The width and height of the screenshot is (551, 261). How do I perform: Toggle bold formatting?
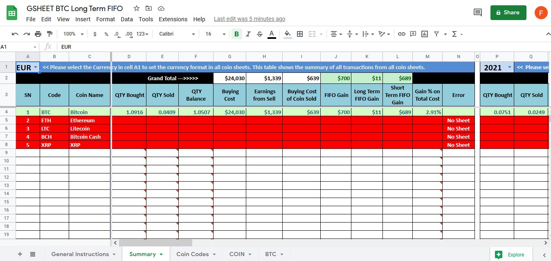point(236,34)
